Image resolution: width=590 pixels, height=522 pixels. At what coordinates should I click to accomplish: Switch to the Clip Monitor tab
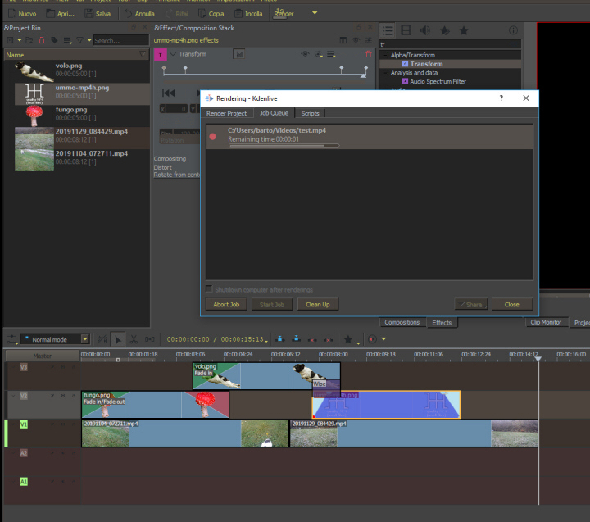[x=546, y=323]
